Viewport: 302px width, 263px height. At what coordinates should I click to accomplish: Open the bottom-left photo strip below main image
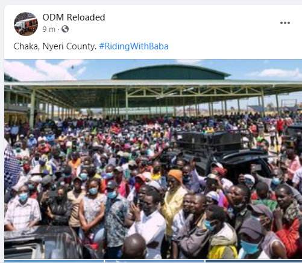coord(54,261)
